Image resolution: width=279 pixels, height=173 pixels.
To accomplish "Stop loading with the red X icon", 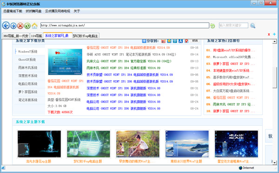I will click(x=20, y=26).
